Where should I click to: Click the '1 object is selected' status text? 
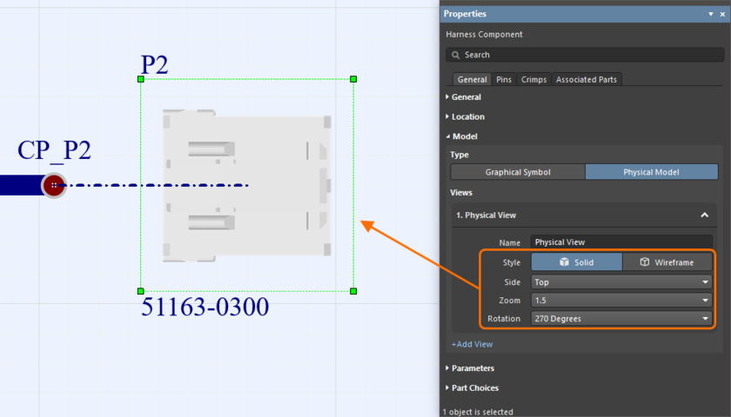(478, 412)
